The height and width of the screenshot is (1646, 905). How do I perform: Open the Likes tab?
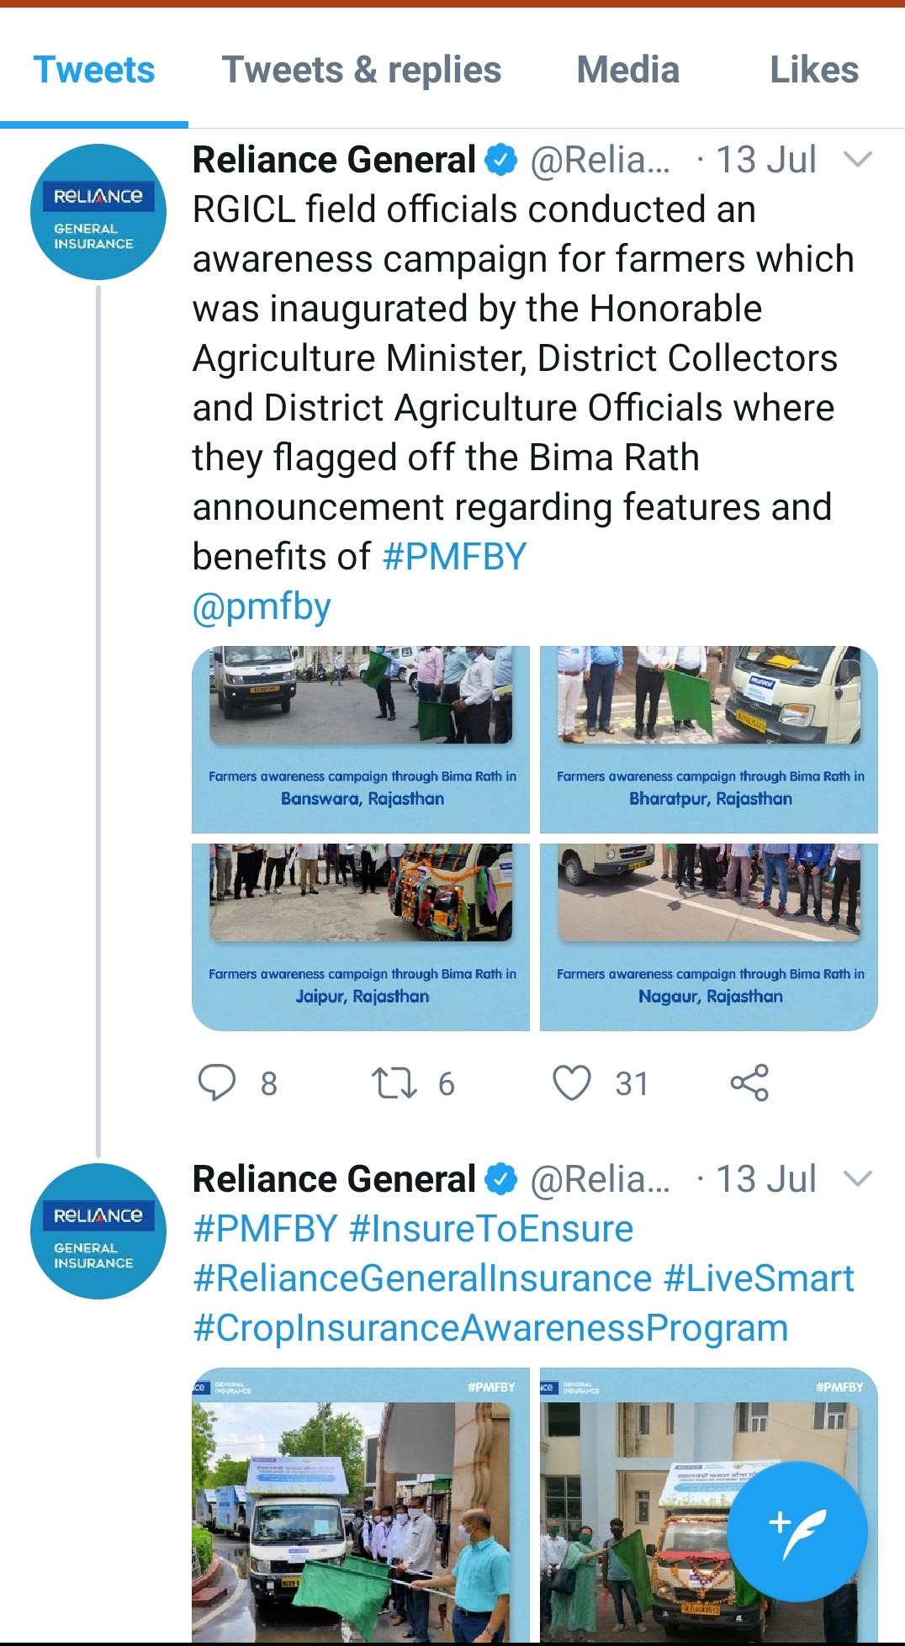coord(813,70)
